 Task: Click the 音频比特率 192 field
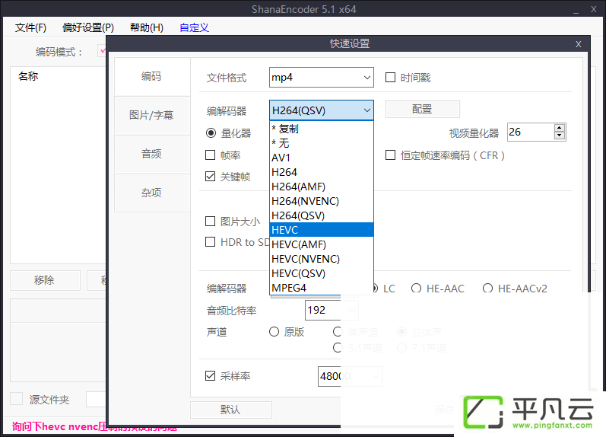click(332, 310)
